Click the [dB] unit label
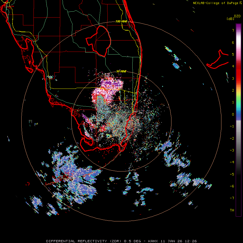 (230, 19)
